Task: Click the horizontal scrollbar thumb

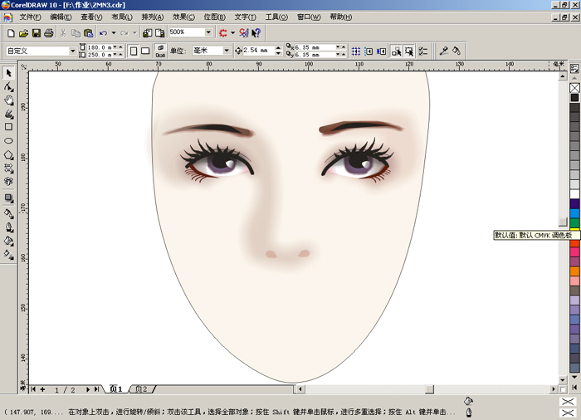Action: point(429,389)
